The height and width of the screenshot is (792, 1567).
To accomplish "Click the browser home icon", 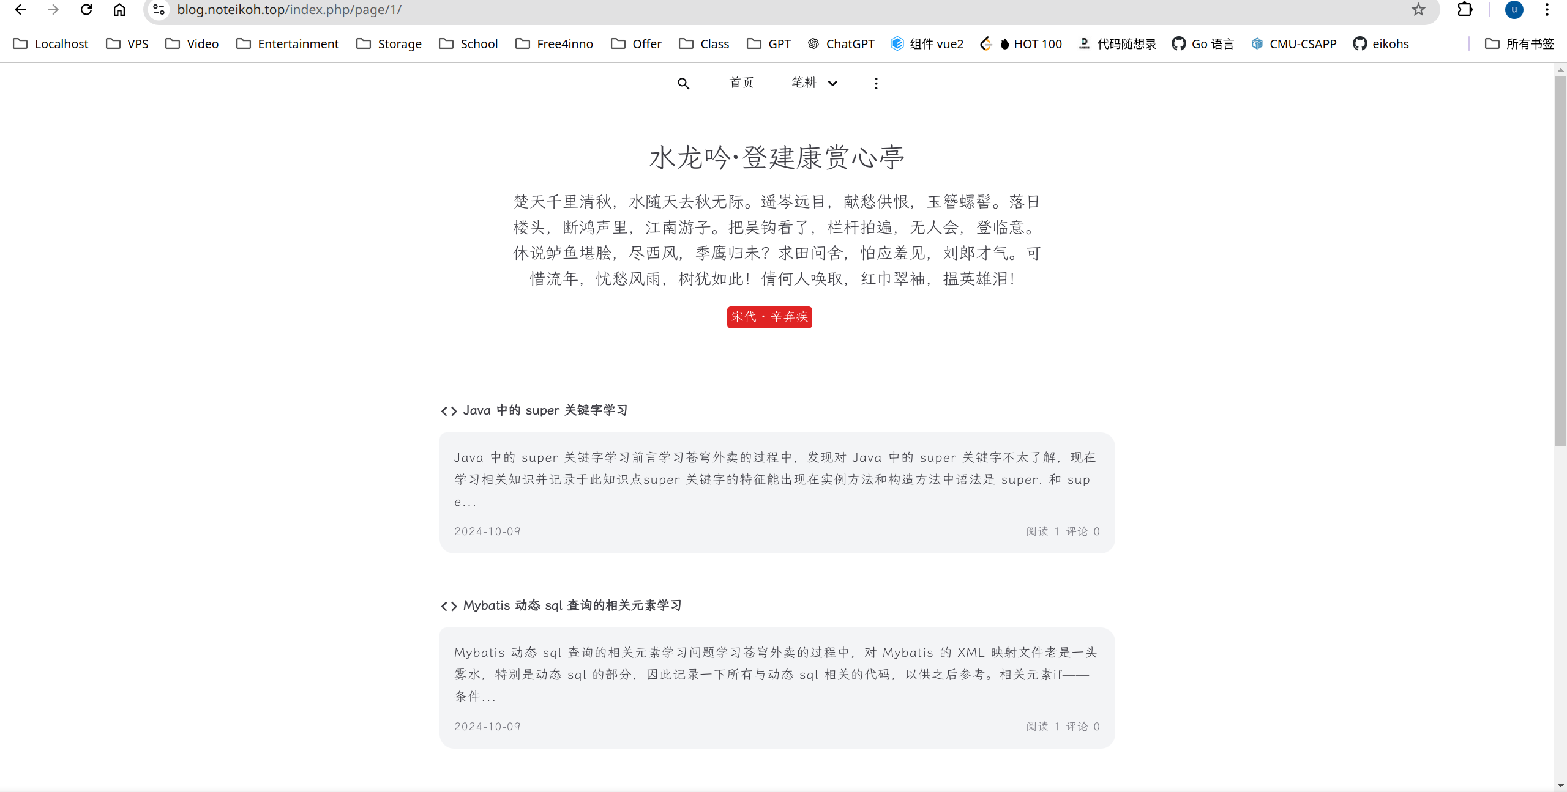I will [119, 10].
